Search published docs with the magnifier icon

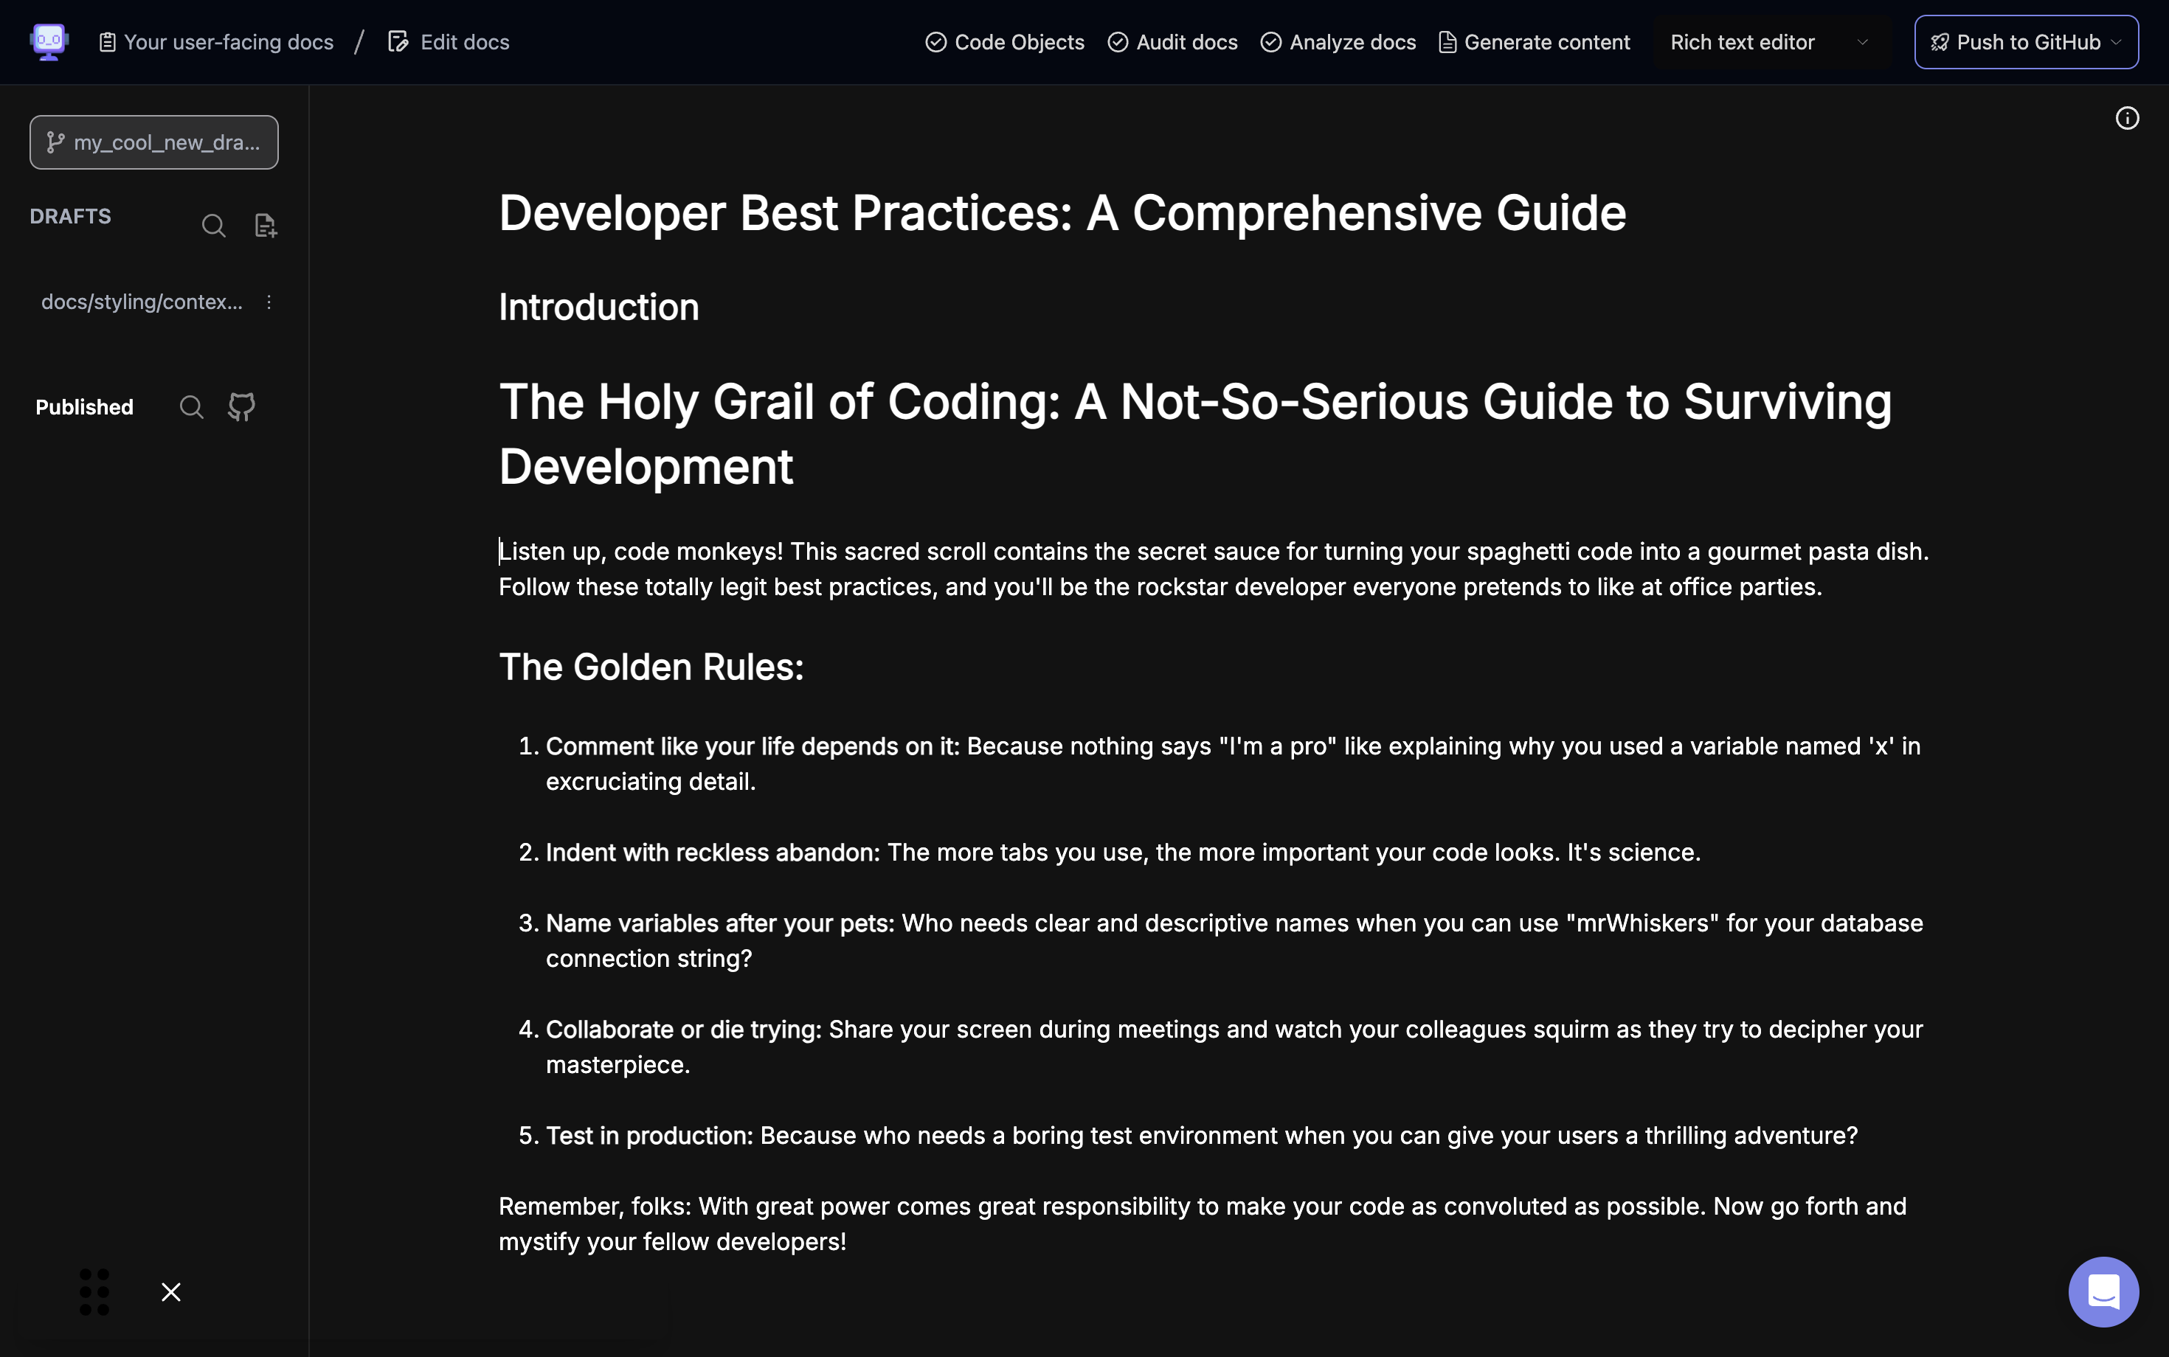pyautogui.click(x=191, y=407)
